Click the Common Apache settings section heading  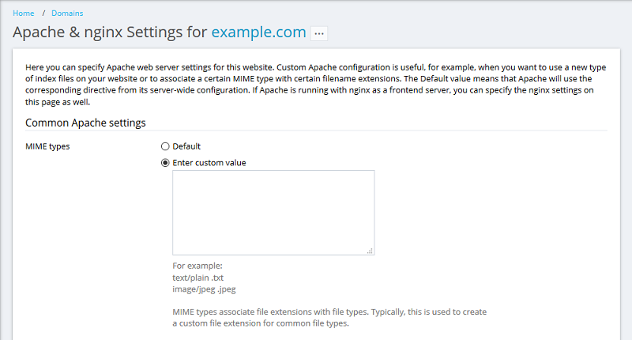[x=85, y=123]
